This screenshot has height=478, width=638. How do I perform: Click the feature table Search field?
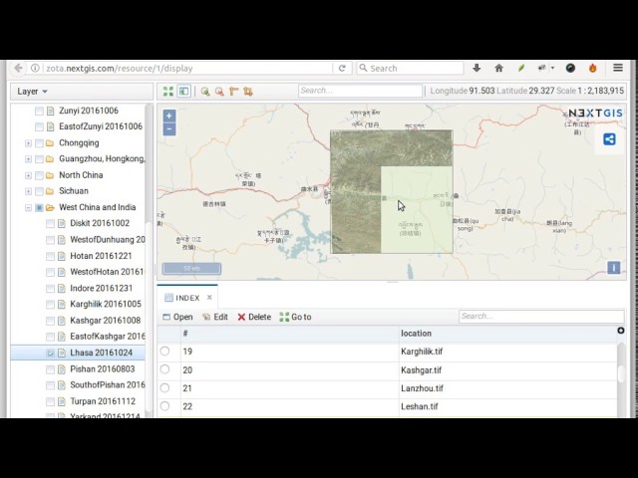click(x=541, y=317)
